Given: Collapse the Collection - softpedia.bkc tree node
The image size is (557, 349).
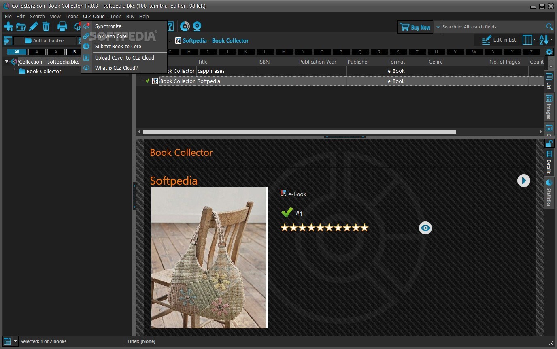Looking at the screenshot, I should (x=7, y=62).
